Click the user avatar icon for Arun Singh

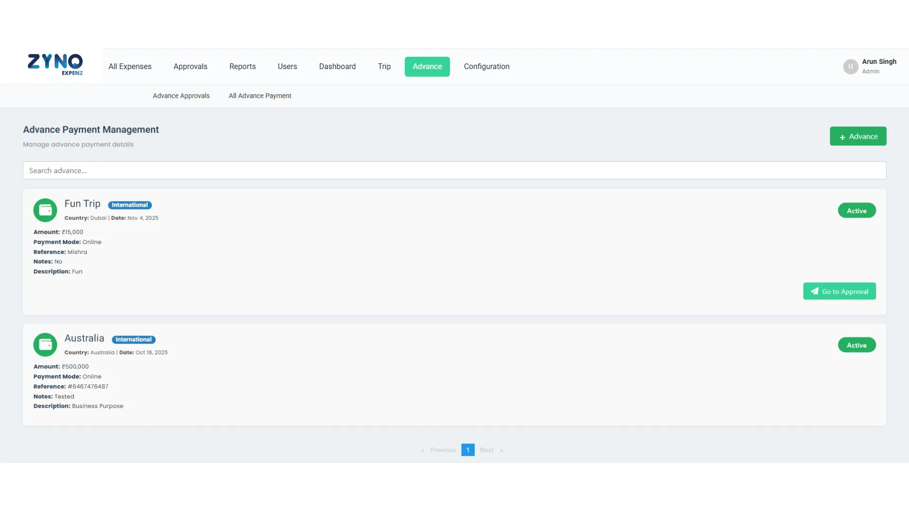850,67
